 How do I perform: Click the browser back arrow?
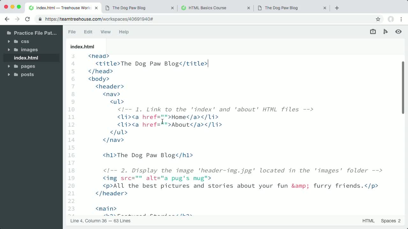(7, 19)
